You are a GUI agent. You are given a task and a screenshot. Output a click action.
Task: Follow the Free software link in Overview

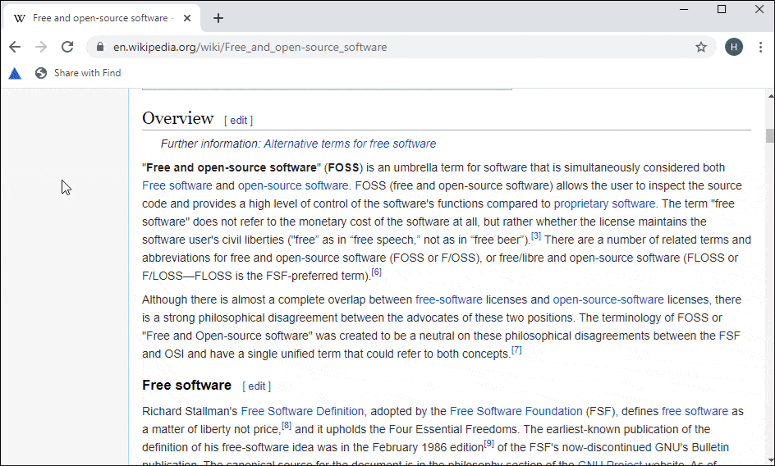pos(177,185)
